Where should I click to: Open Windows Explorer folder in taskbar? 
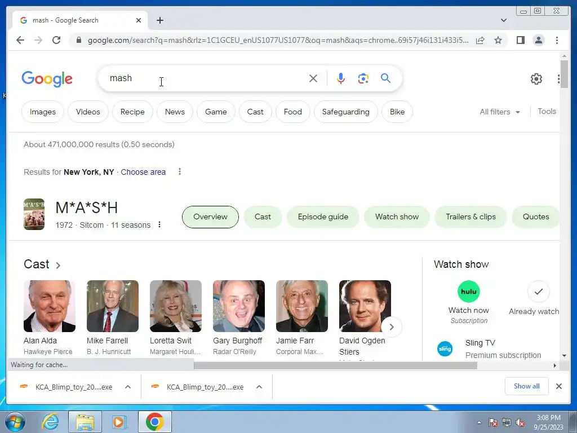click(x=85, y=422)
